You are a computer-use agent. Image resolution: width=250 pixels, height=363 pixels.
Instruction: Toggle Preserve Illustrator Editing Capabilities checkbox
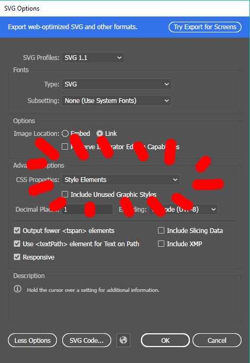65,146
